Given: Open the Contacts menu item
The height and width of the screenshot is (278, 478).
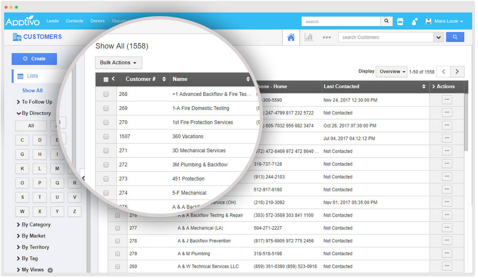Looking at the screenshot, I should 74,21.
